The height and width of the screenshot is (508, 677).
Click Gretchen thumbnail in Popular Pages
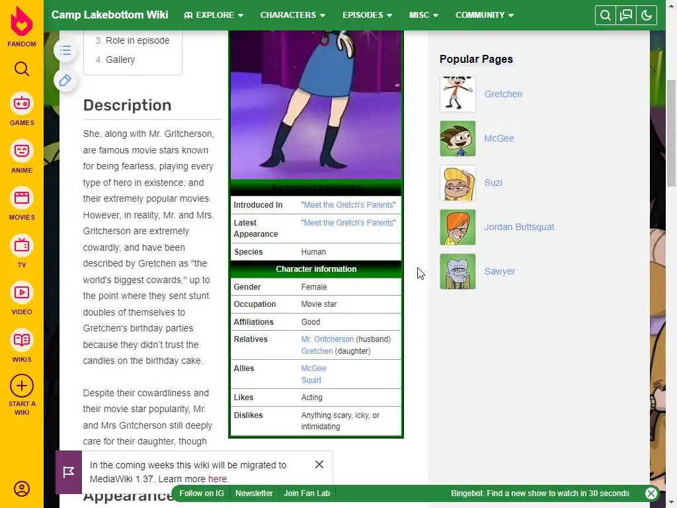pyautogui.click(x=458, y=94)
